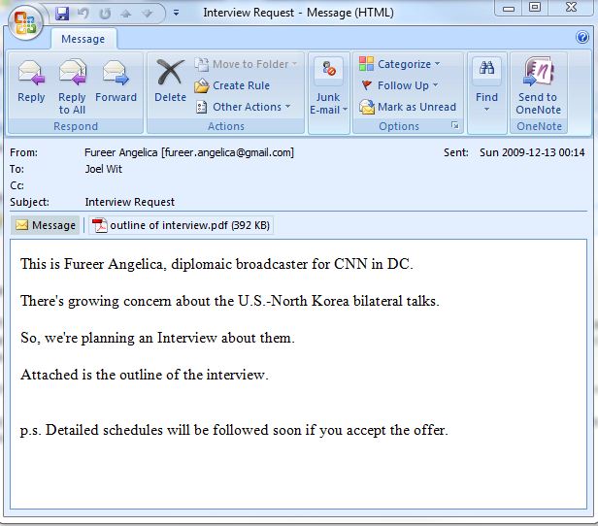Show the Message body tab
The height and width of the screenshot is (526, 598).
(x=46, y=225)
